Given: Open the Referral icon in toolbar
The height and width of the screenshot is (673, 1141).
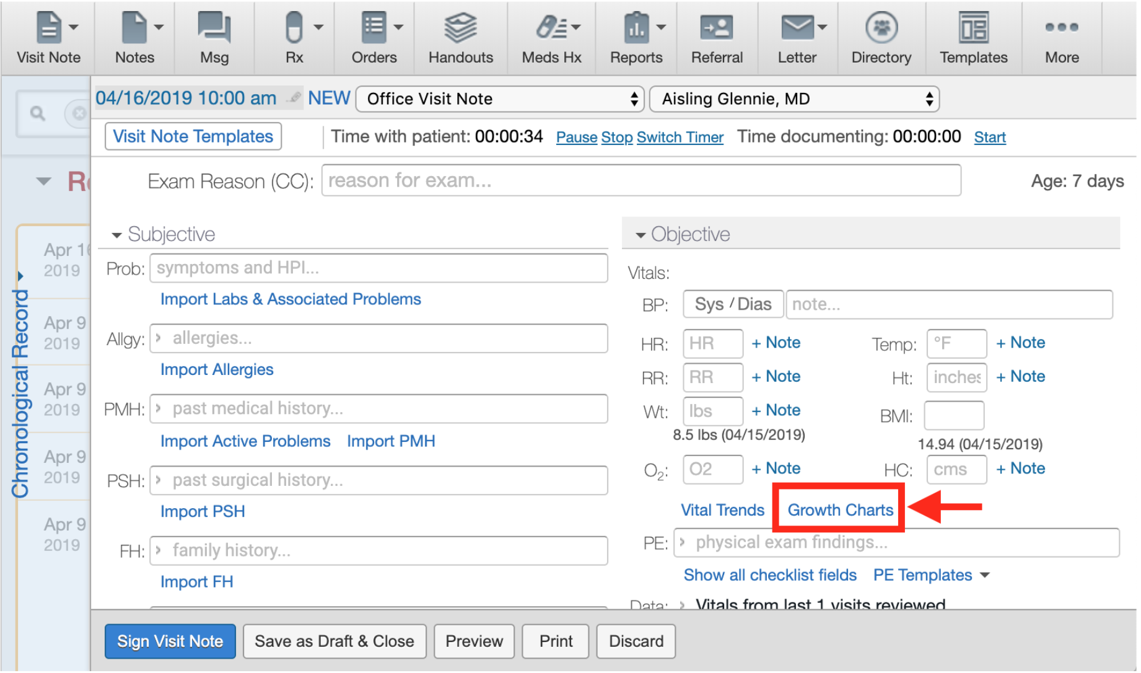Looking at the screenshot, I should pyautogui.click(x=716, y=28).
